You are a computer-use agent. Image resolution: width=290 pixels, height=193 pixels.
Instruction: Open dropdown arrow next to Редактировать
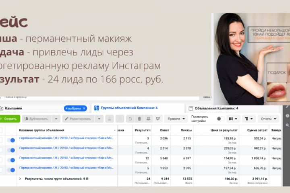[99, 119]
